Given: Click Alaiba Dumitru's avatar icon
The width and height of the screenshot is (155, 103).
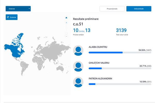Looking at the screenshot, I should (x=78, y=50).
